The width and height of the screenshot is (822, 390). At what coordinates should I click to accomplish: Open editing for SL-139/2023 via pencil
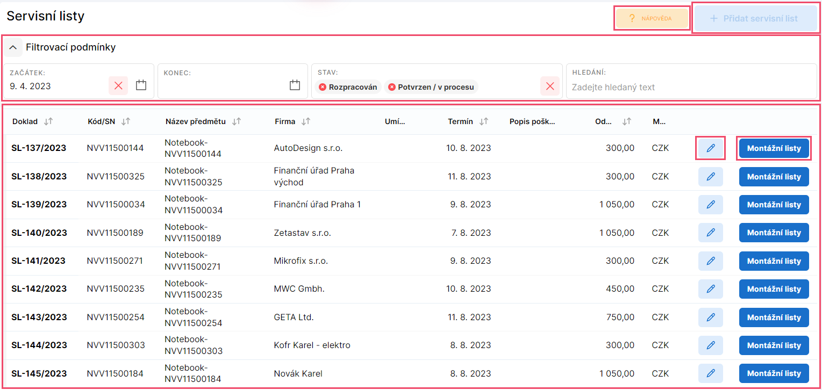(x=711, y=205)
